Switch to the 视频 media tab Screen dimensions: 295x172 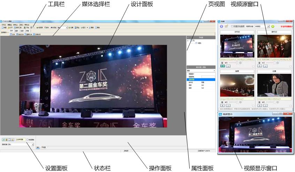tap(23, 31)
